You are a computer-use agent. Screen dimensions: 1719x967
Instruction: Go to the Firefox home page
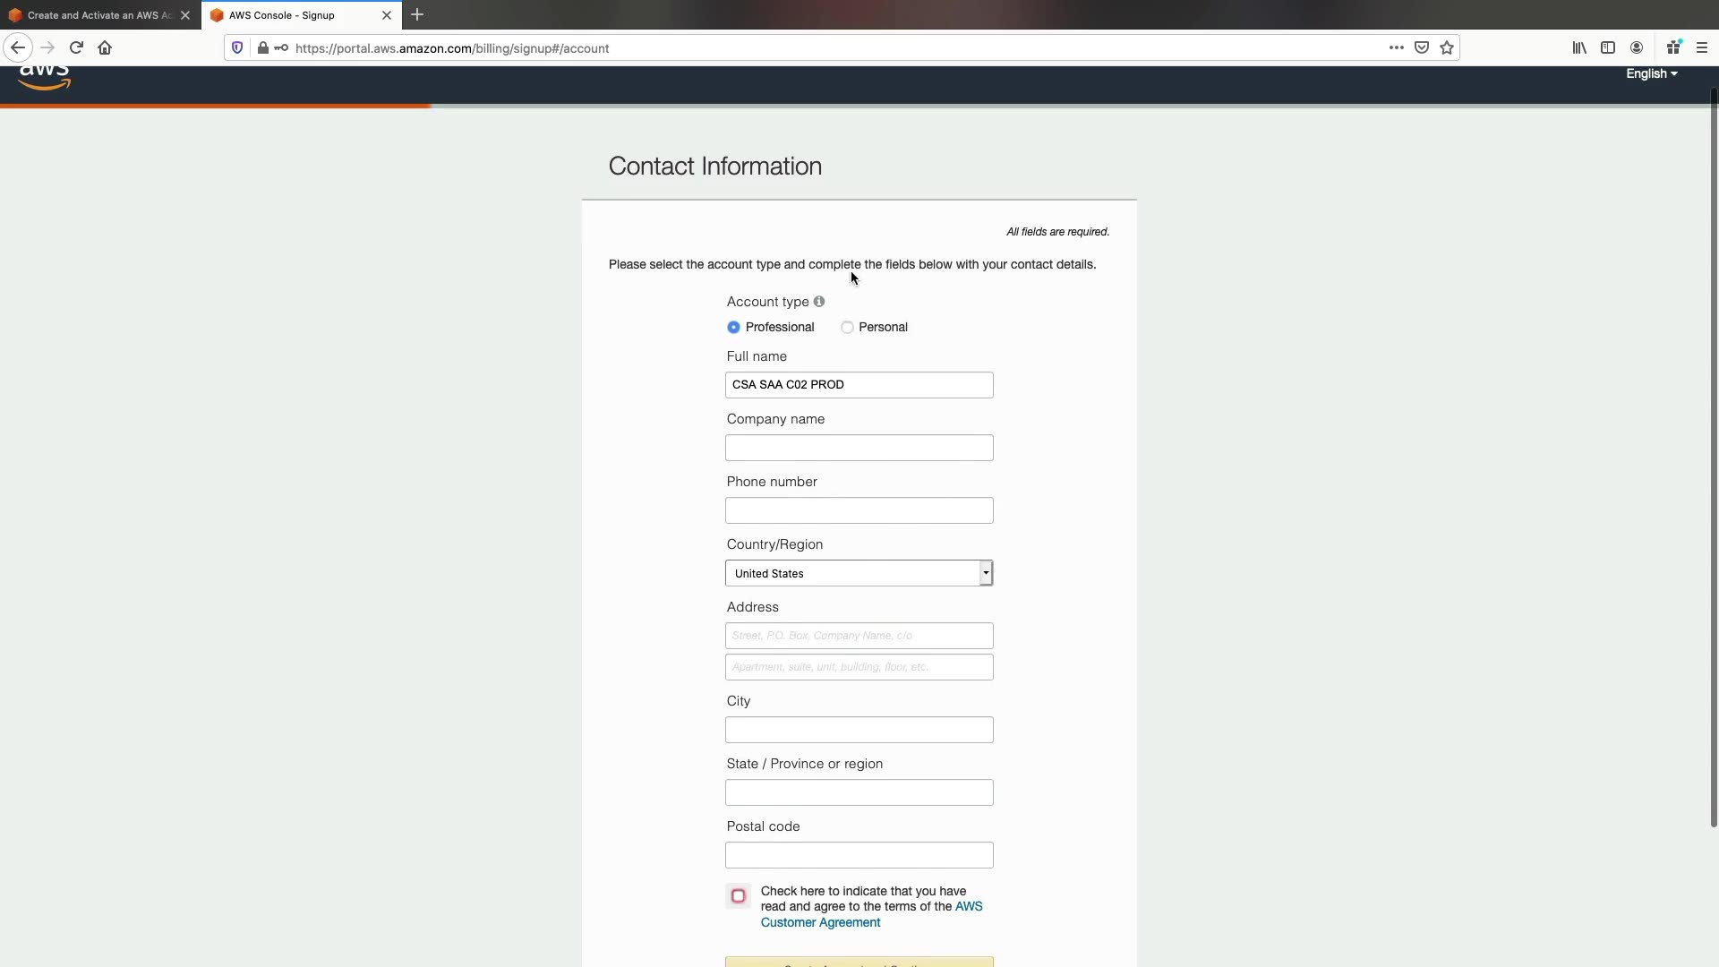tap(105, 47)
